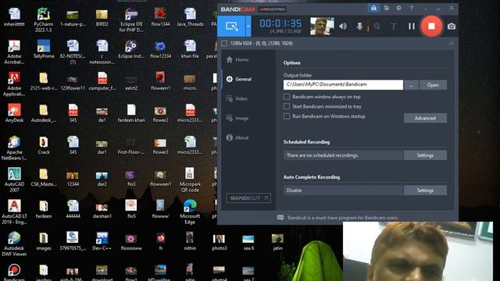This screenshot has width=500, height=281.
Task: Select khan file desktop icon
Action: (x=190, y=48)
